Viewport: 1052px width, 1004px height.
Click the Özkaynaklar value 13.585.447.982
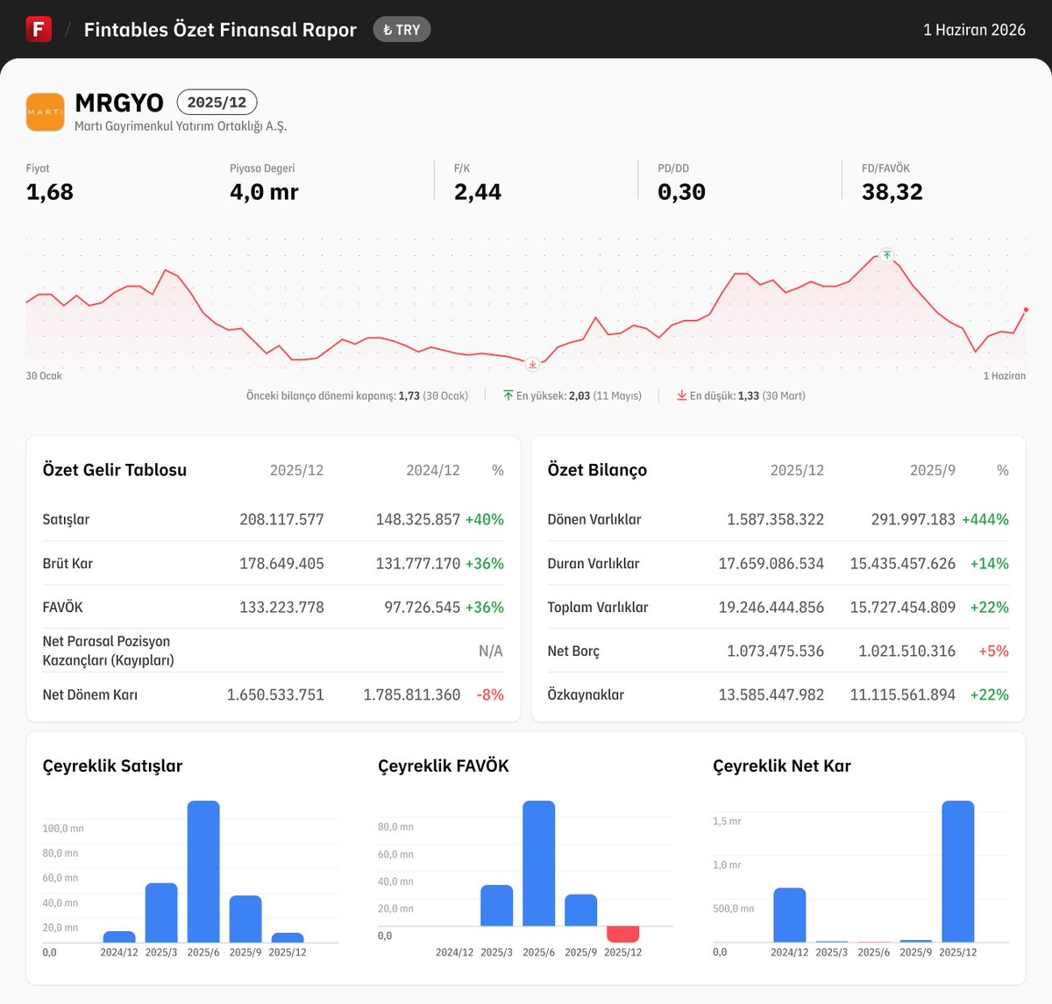tap(771, 694)
